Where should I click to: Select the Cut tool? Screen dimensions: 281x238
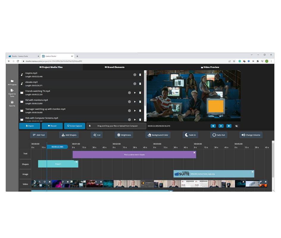97,135
